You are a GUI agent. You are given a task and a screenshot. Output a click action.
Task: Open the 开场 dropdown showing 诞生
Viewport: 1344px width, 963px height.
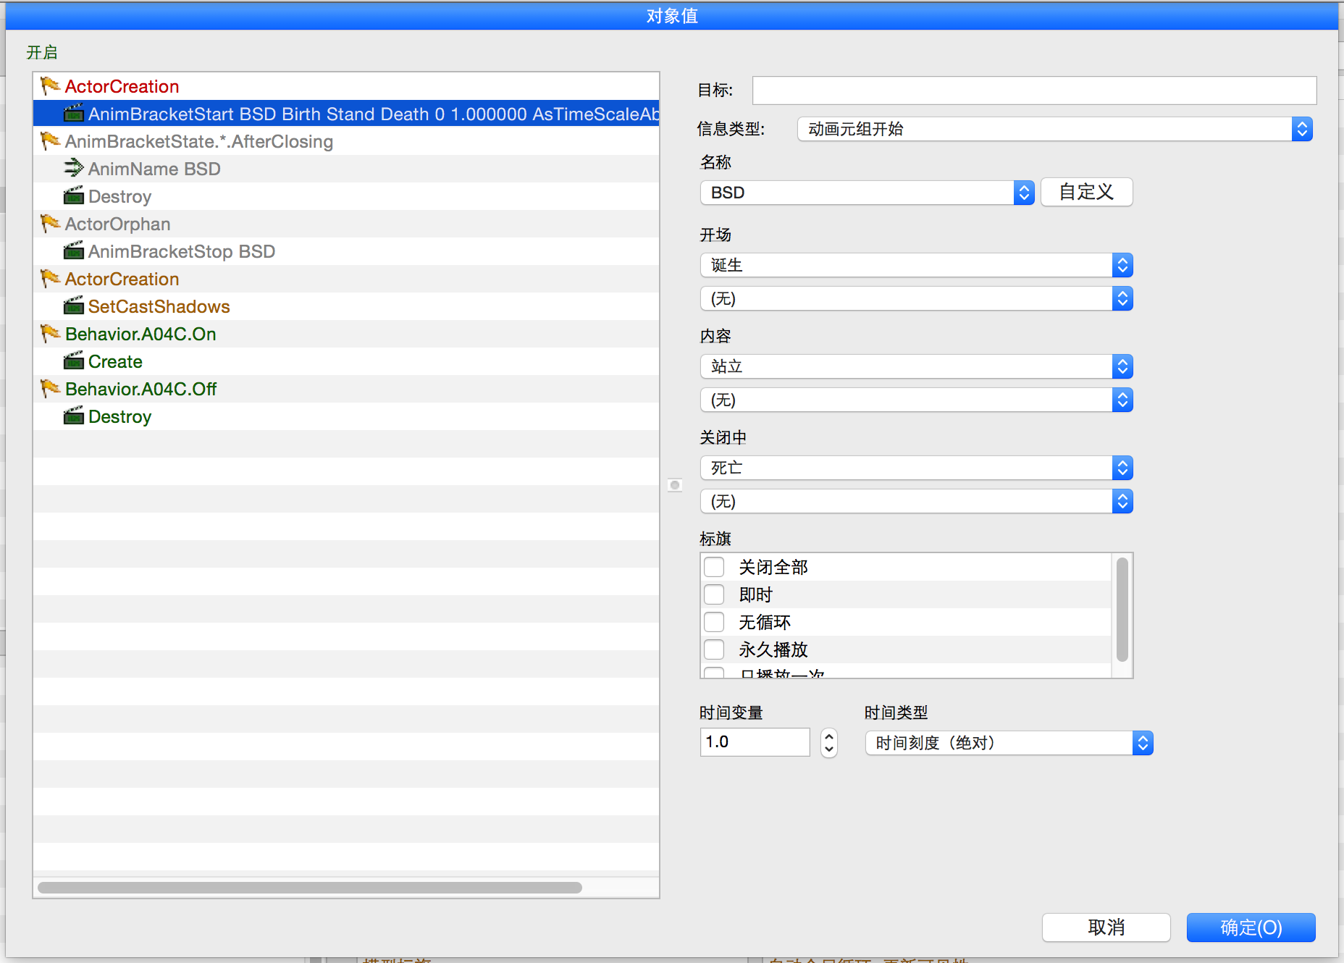tap(917, 266)
